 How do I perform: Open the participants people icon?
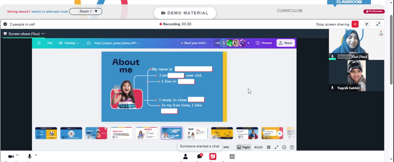pyautogui.click(x=186, y=157)
